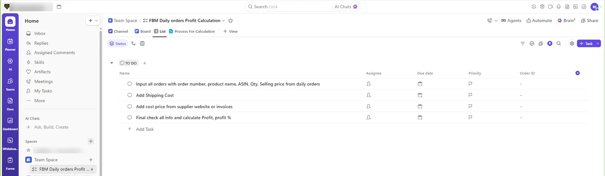Click the list search magnifier icon
The width and height of the screenshot is (605, 176).
(x=558, y=44)
